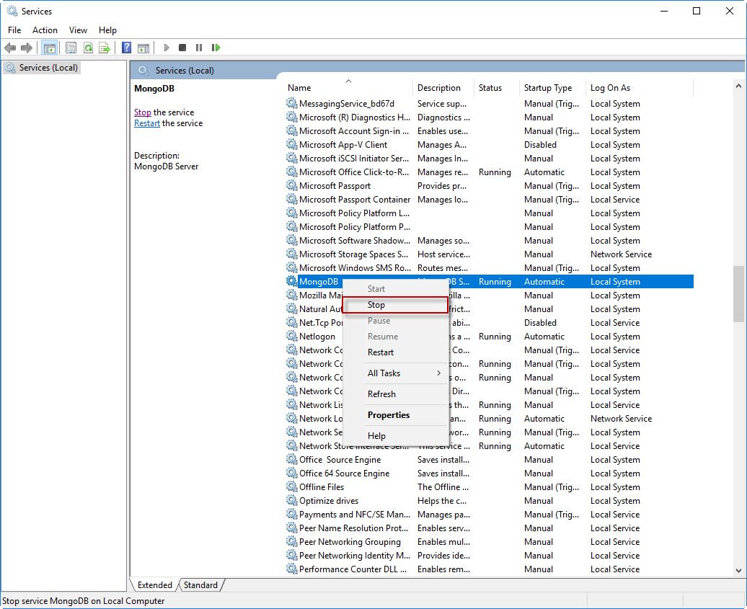Click the vertical scrollbar thumb
This screenshot has height=609, width=747.
738,293
